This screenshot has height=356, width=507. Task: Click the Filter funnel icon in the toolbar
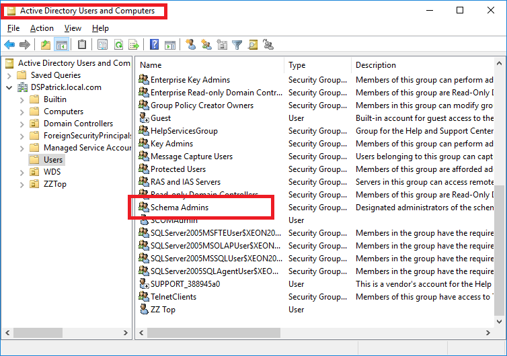coord(237,44)
